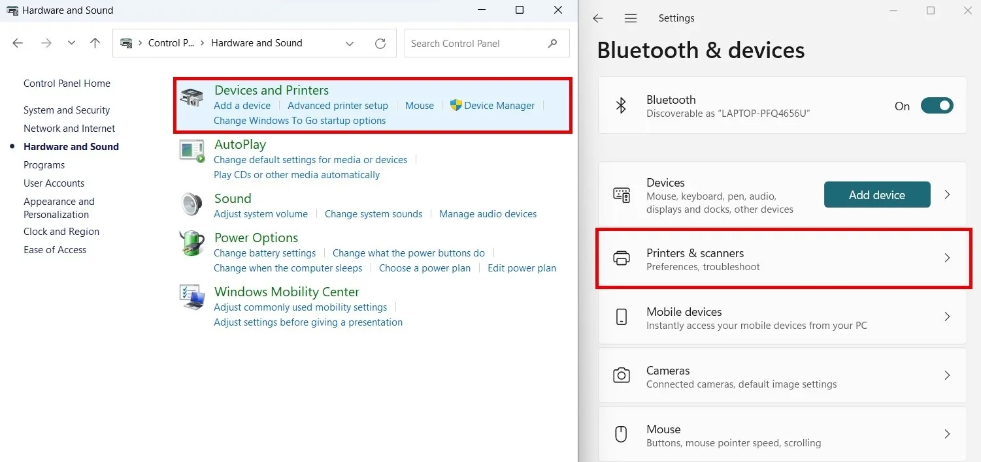Click the Search Control Panel field
This screenshot has height=462, width=981.
point(477,44)
